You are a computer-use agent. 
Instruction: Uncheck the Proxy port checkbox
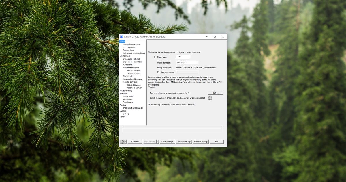pyautogui.click(x=155, y=57)
